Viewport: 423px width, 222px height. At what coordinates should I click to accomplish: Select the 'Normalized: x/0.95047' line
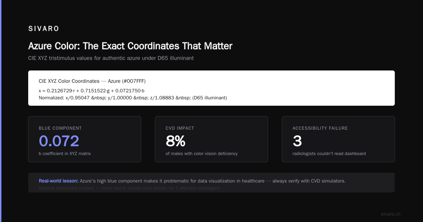[133, 98]
